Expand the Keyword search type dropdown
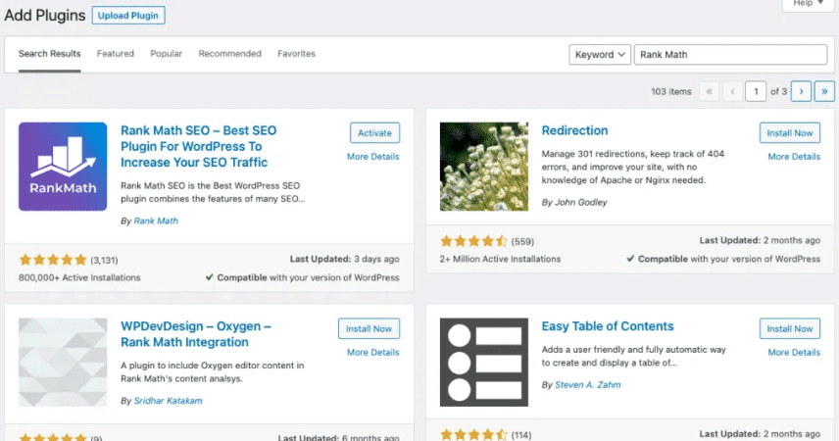 (x=600, y=55)
